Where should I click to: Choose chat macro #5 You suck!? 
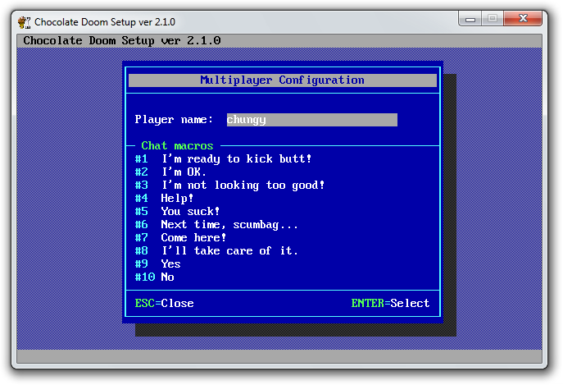(x=190, y=212)
